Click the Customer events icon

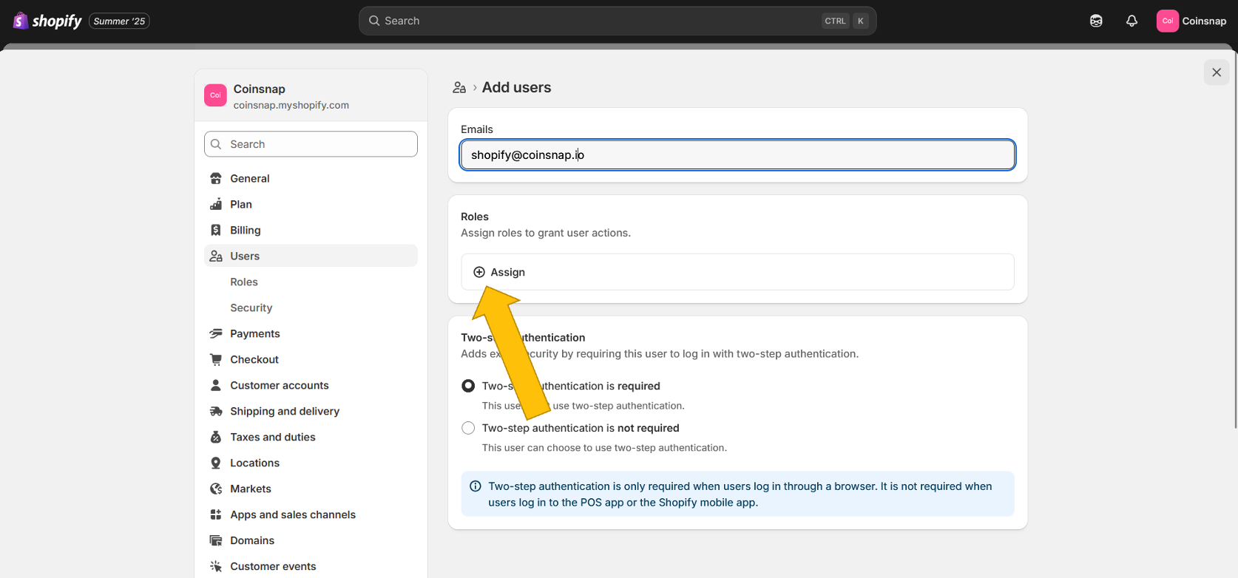click(216, 566)
